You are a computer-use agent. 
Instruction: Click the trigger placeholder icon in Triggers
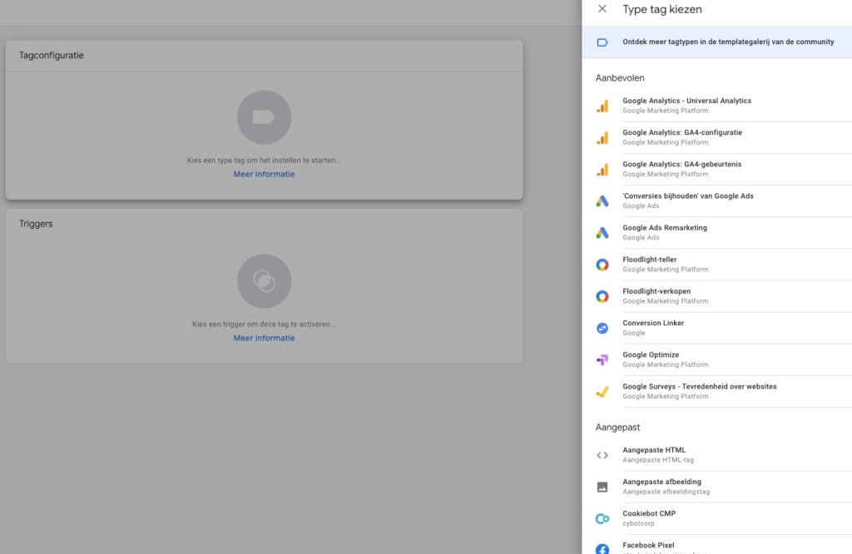click(x=264, y=281)
